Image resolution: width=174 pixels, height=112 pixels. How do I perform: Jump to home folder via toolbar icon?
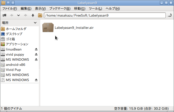(40, 15)
